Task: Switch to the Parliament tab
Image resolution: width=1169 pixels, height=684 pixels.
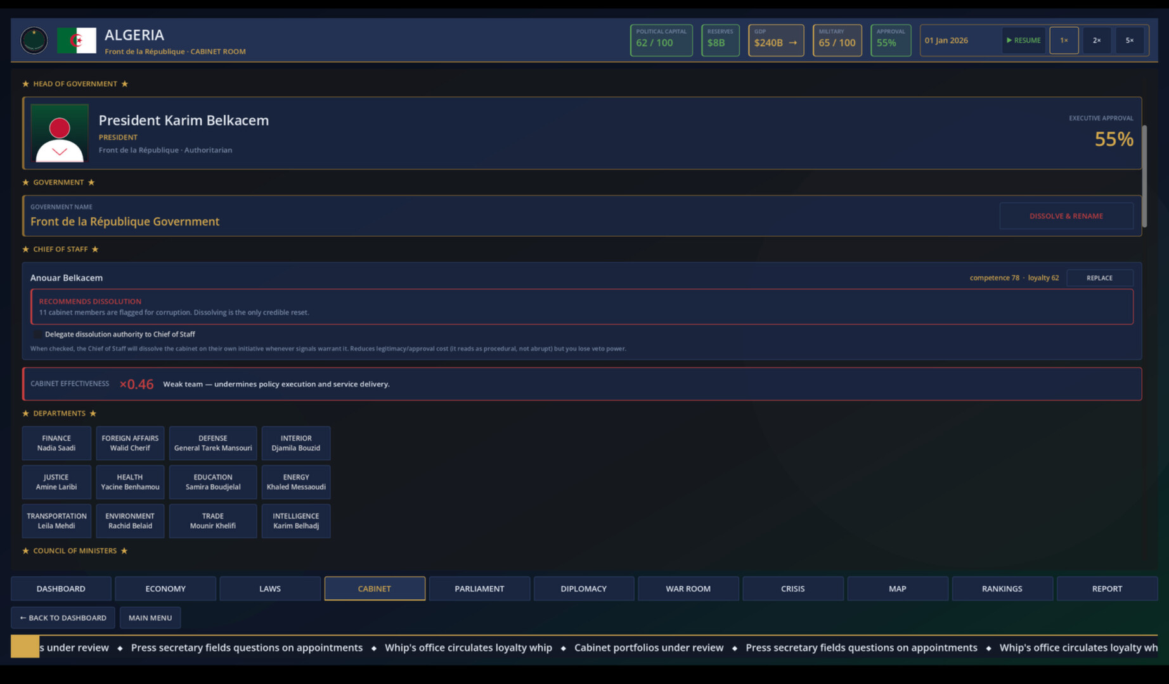Action: pyautogui.click(x=479, y=588)
